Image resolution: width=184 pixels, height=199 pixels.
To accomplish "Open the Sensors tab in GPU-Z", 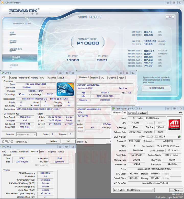I will 132,113.
